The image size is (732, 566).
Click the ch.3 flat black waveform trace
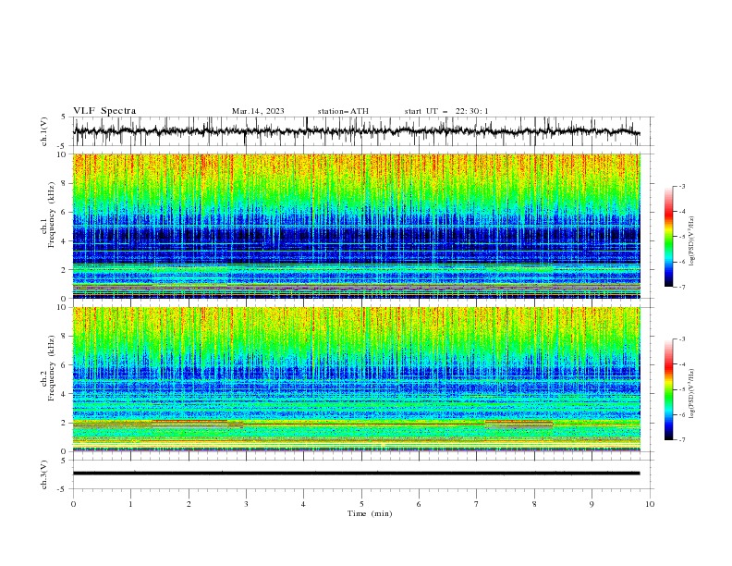pos(356,474)
